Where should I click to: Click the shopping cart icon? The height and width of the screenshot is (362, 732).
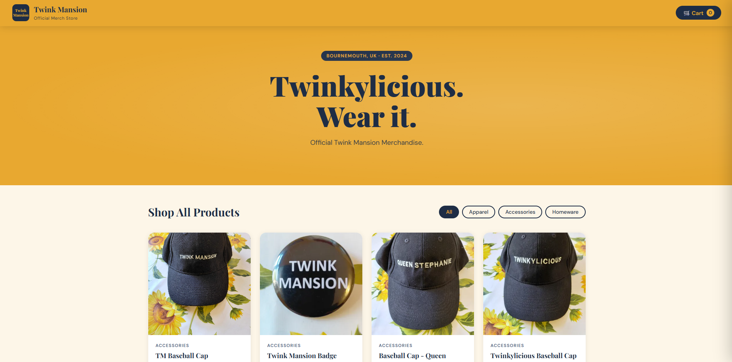pos(687,13)
